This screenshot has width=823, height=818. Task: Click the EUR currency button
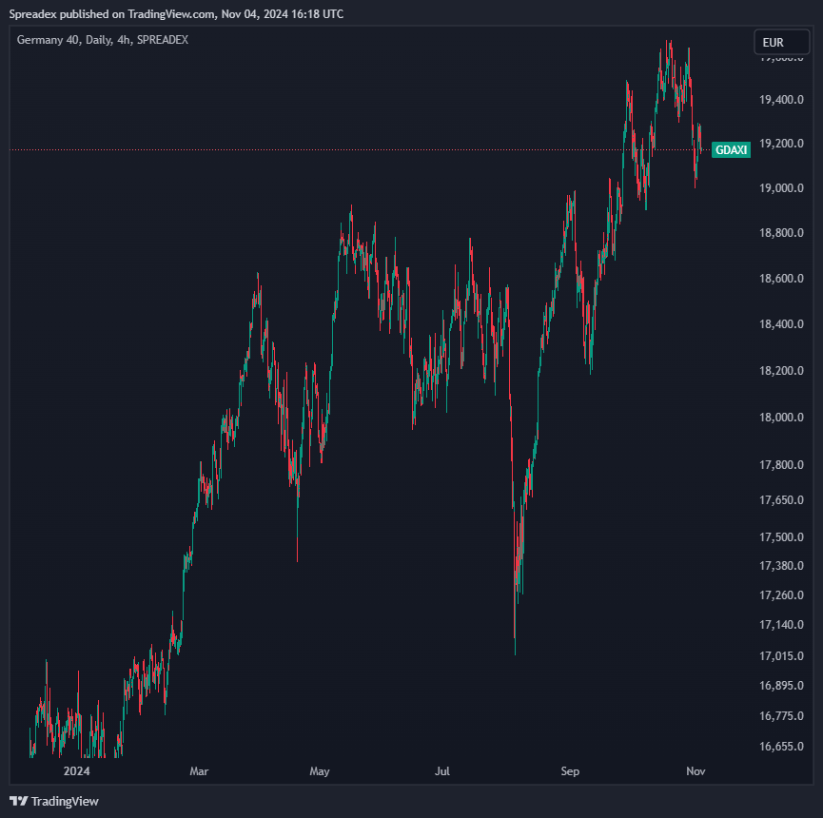tap(781, 43)
